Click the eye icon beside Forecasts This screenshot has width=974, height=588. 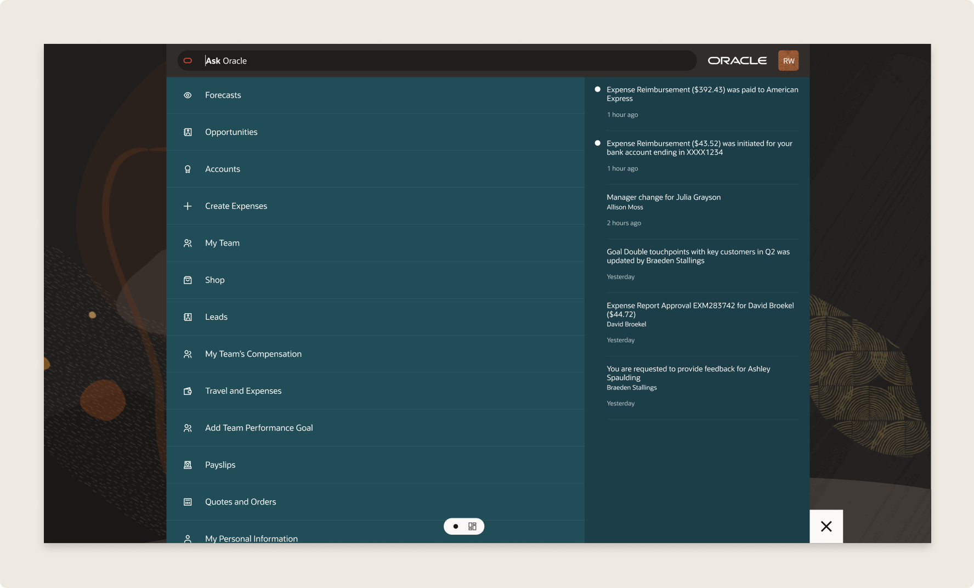click(x=188, y=95)
